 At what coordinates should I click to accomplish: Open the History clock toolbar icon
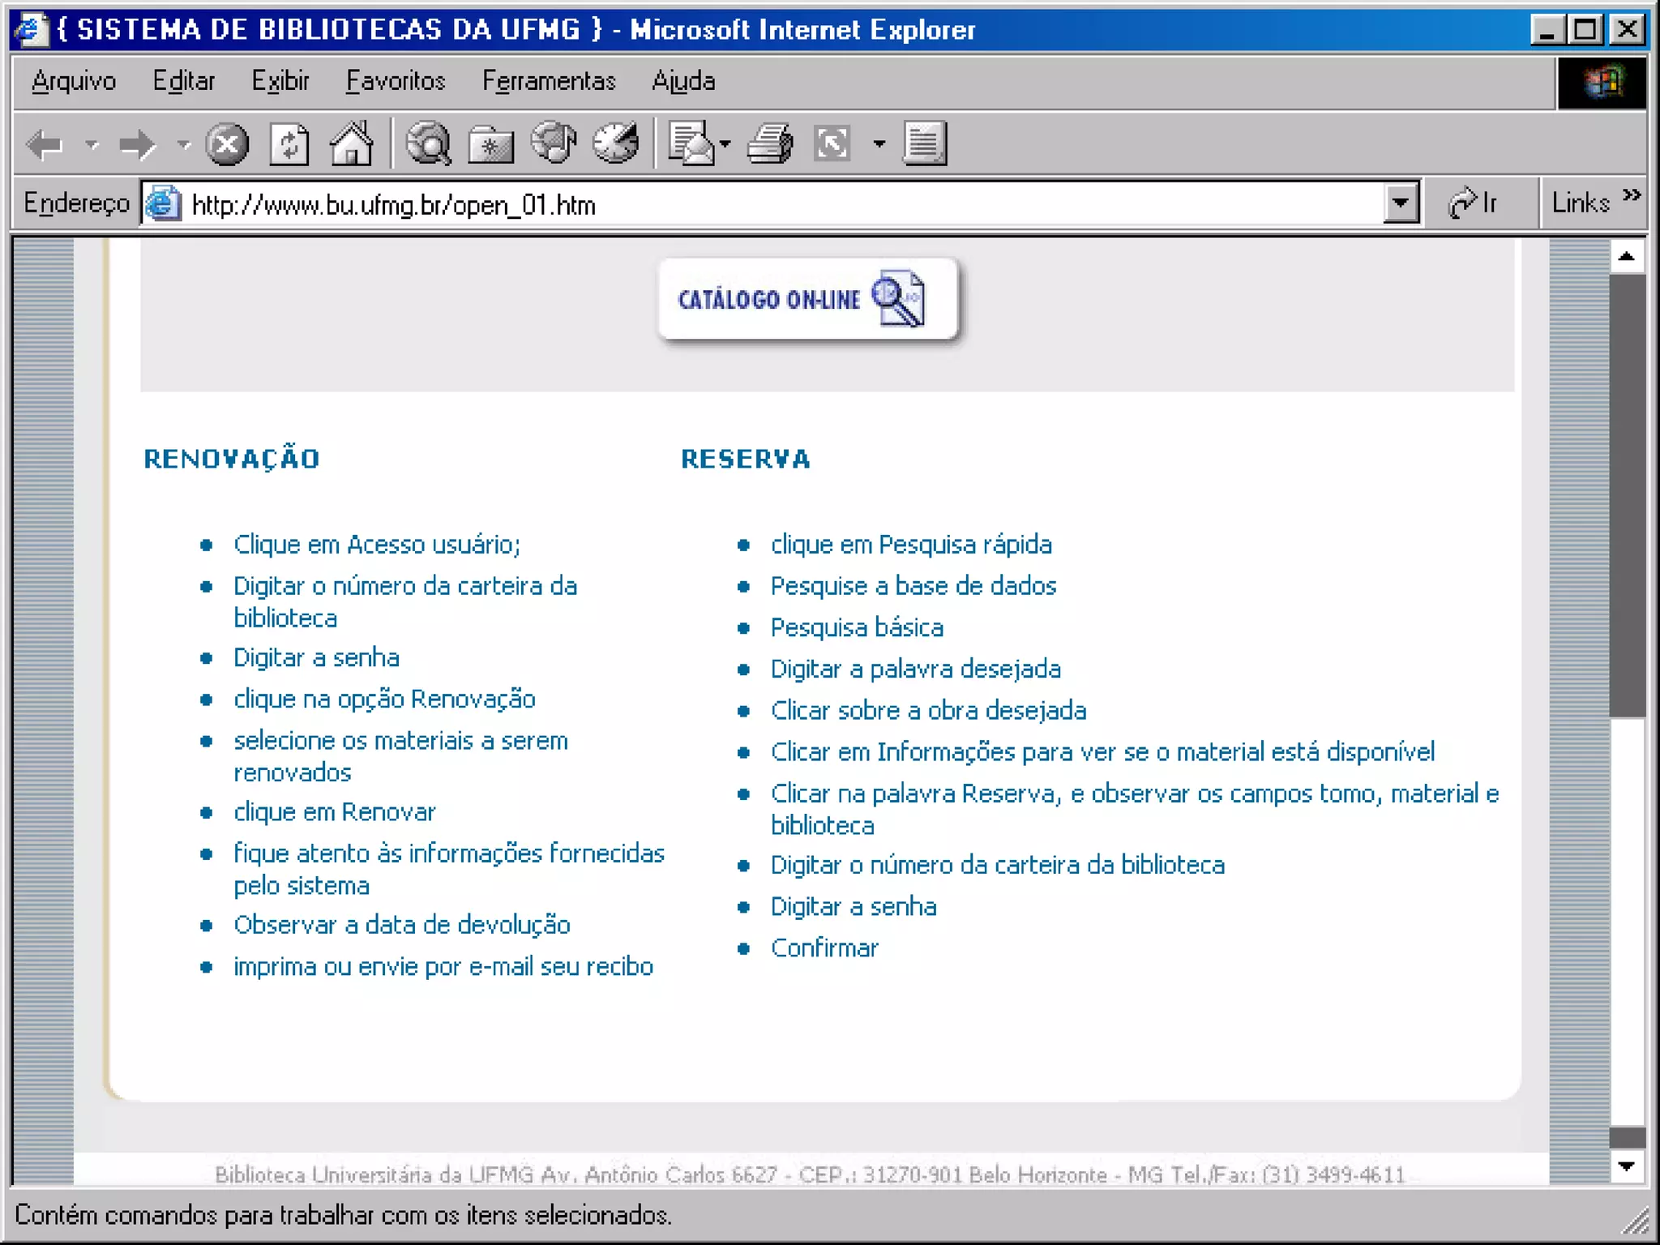(x=616, y=143)
